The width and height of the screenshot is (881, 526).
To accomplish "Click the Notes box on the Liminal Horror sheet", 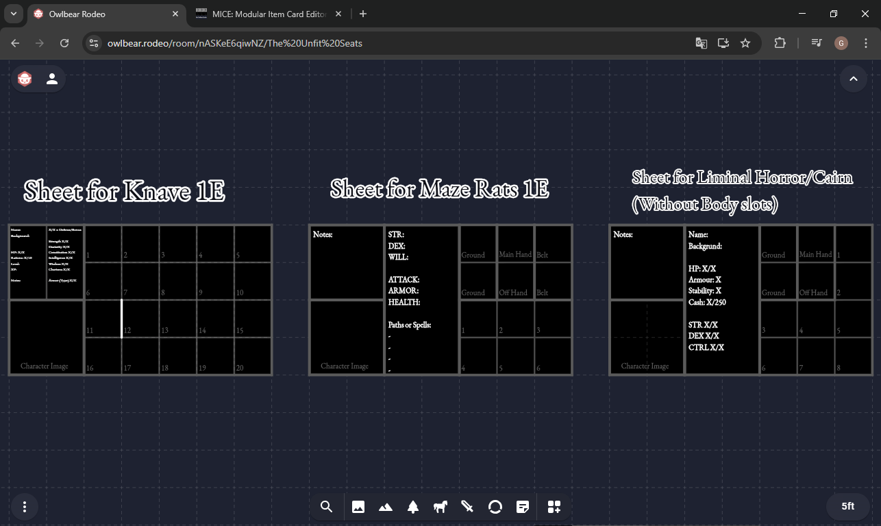I will coord(646,262).
